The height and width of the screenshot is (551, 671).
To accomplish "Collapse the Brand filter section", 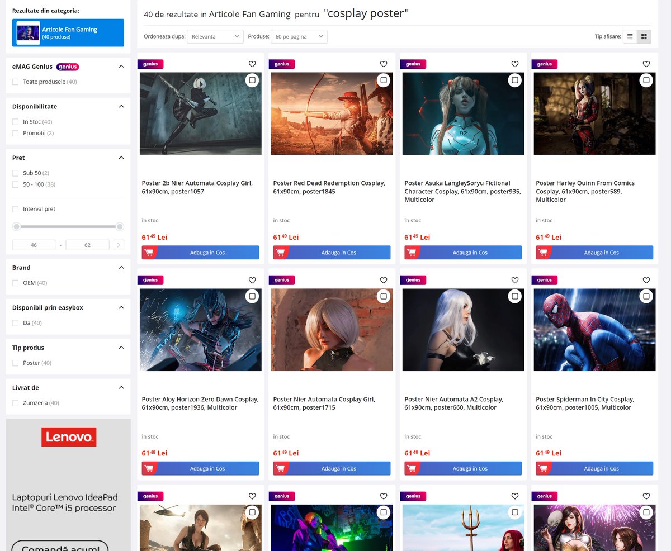I will 121,268.
